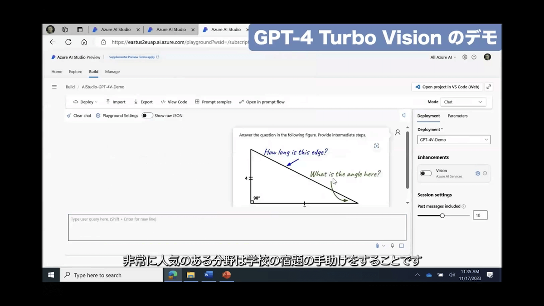This screenshot has width=544, height=306.
Task: Open Word in taskbar
Action: click(x=209, y=275)
